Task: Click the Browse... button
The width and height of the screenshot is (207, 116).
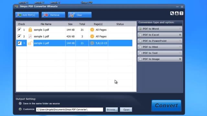Action: coord(112,110)
